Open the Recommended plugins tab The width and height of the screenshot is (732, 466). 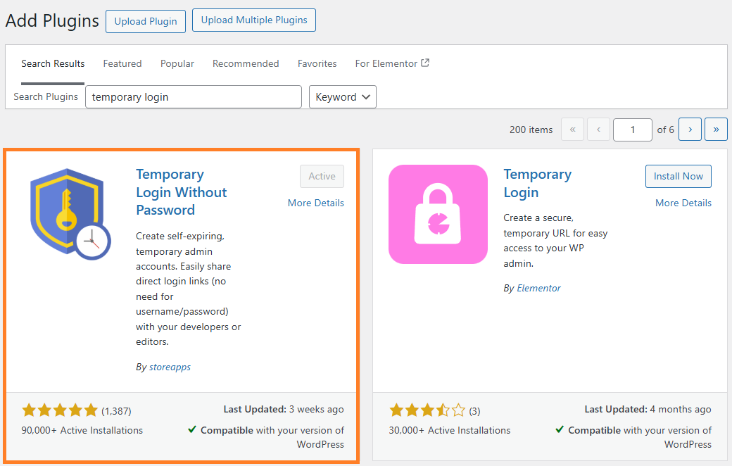(246, 63)
